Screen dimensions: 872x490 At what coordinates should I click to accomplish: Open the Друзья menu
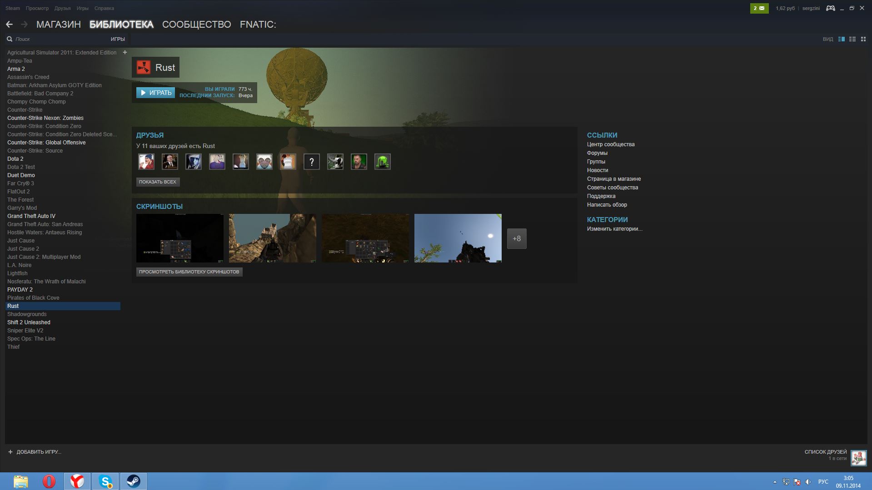tap(62, 8)
